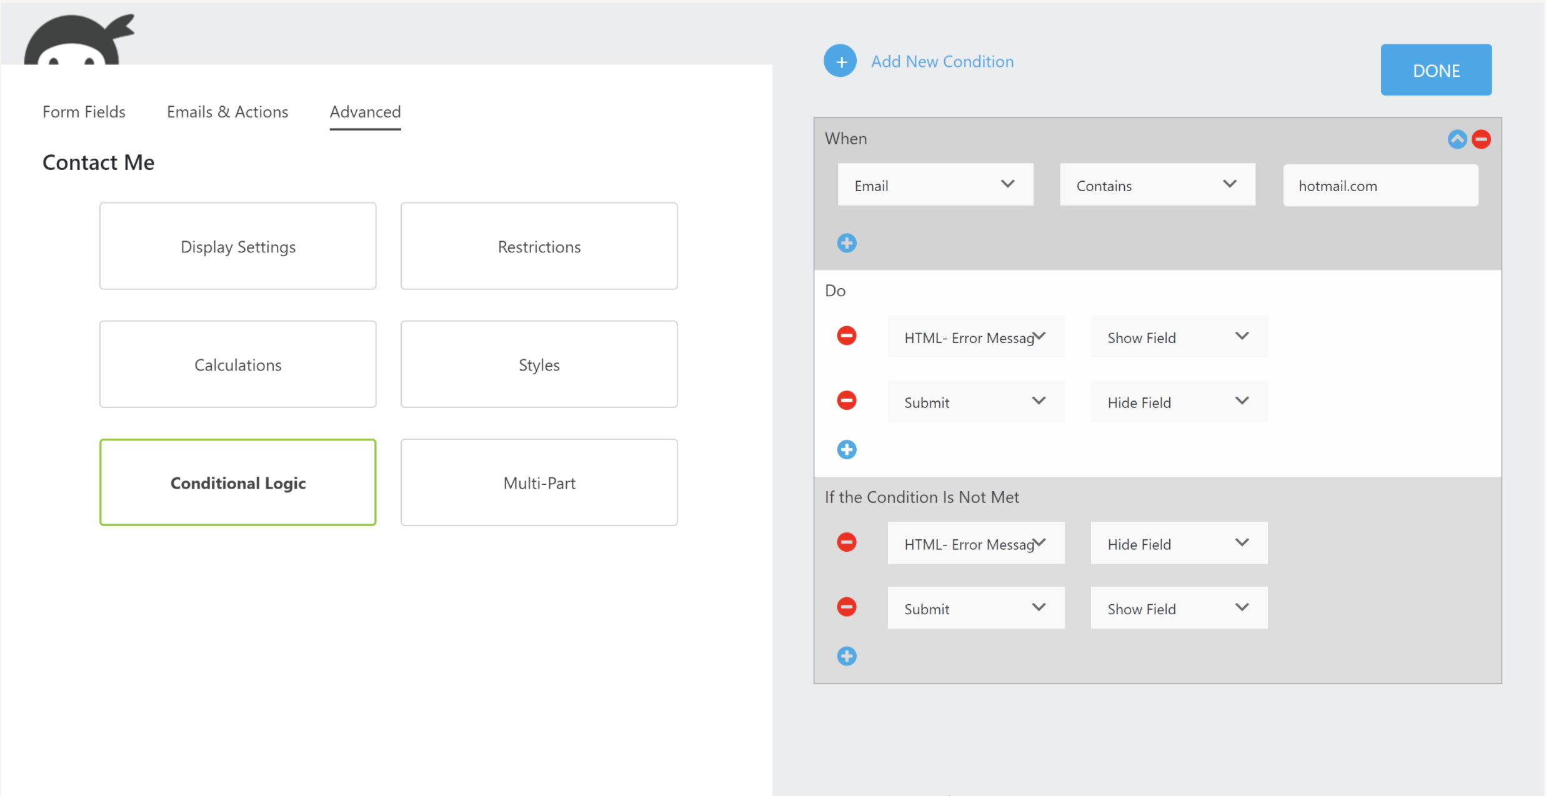1546x796 pixels.
Task: Open the Email field dropdown in When
Action: click(x=935, y=185)
